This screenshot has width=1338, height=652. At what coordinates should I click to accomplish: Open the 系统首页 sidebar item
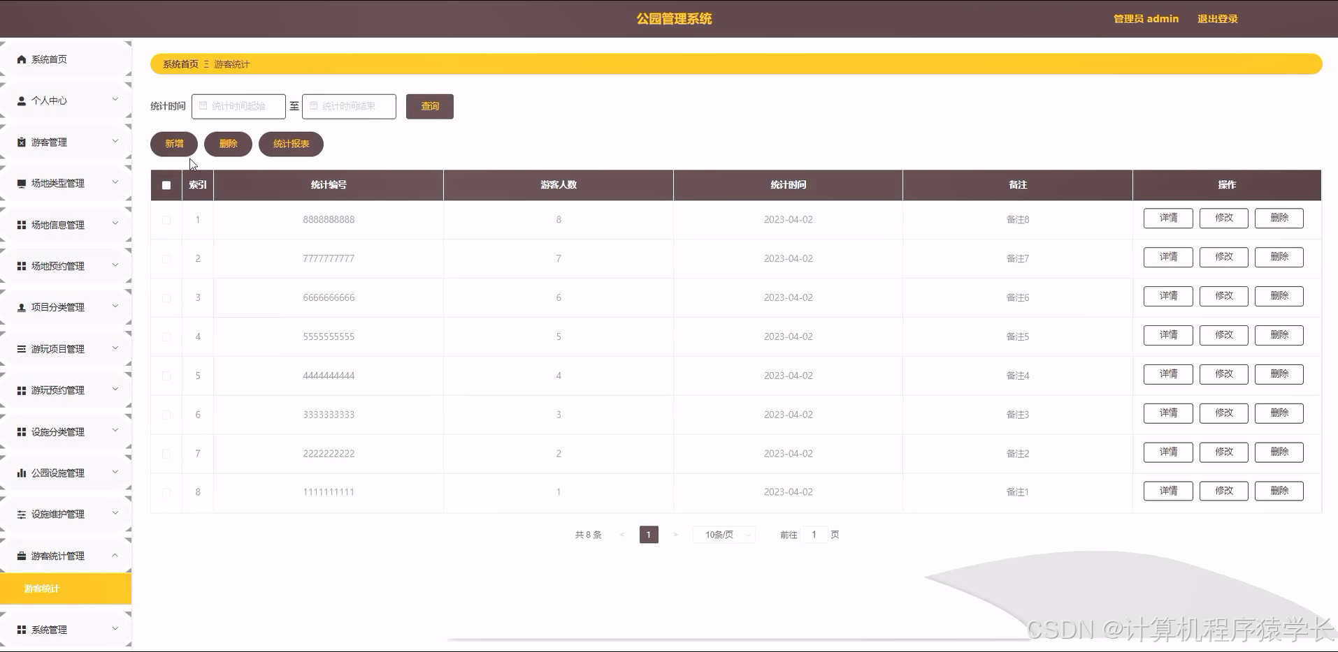click(x=66, y=59)
